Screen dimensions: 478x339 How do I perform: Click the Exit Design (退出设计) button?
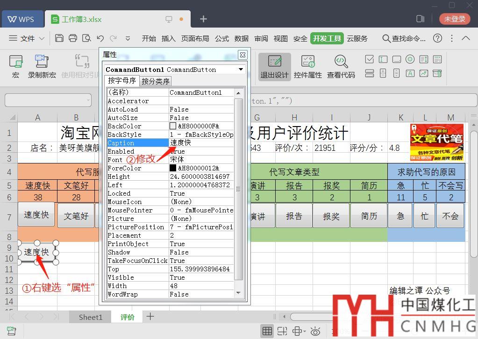click(x=274, y=66)
